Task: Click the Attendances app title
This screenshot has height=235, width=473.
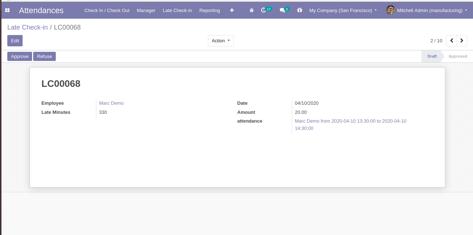Action: point(41,10)
